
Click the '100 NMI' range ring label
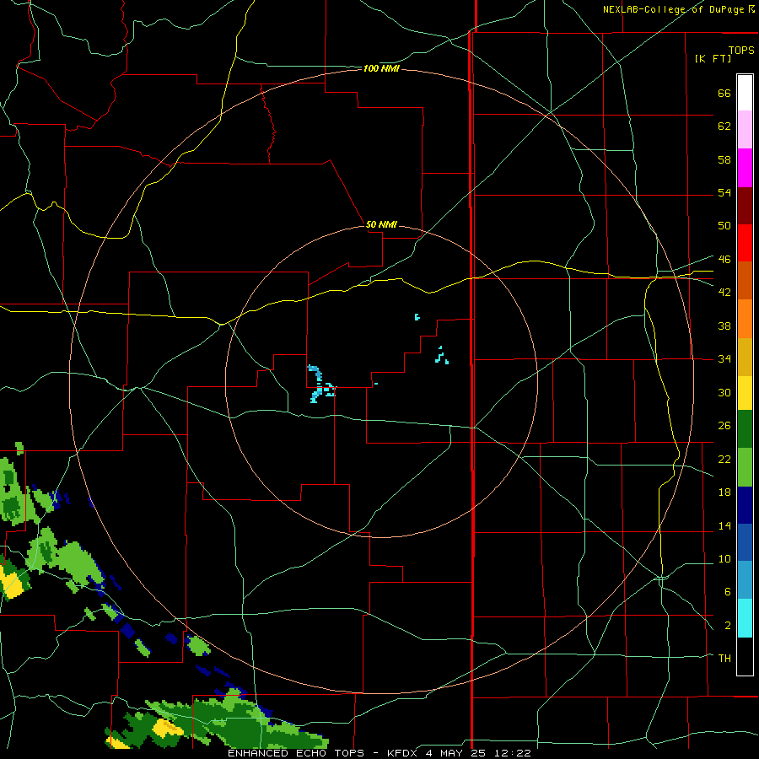(381, 69)
